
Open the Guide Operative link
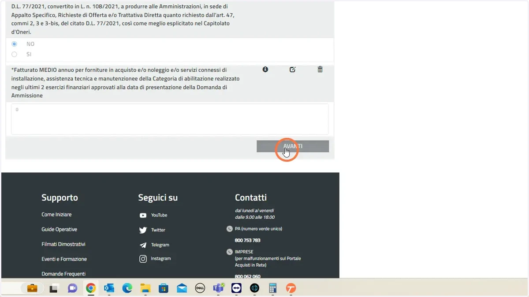click(x=59, y=230)
